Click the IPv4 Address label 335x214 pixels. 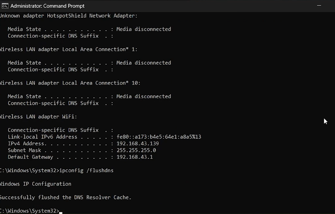(26, 144)
